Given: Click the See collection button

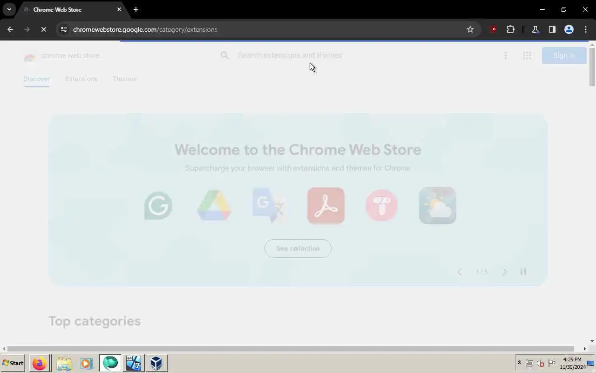Looking at the screenshot, I should [x=298, y=249].
